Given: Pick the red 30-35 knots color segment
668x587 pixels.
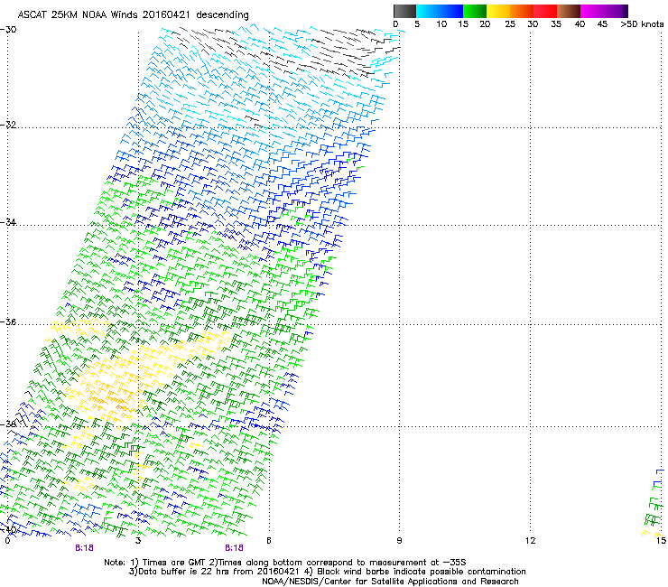Looking at the screenshot, I should pos(545,11).
